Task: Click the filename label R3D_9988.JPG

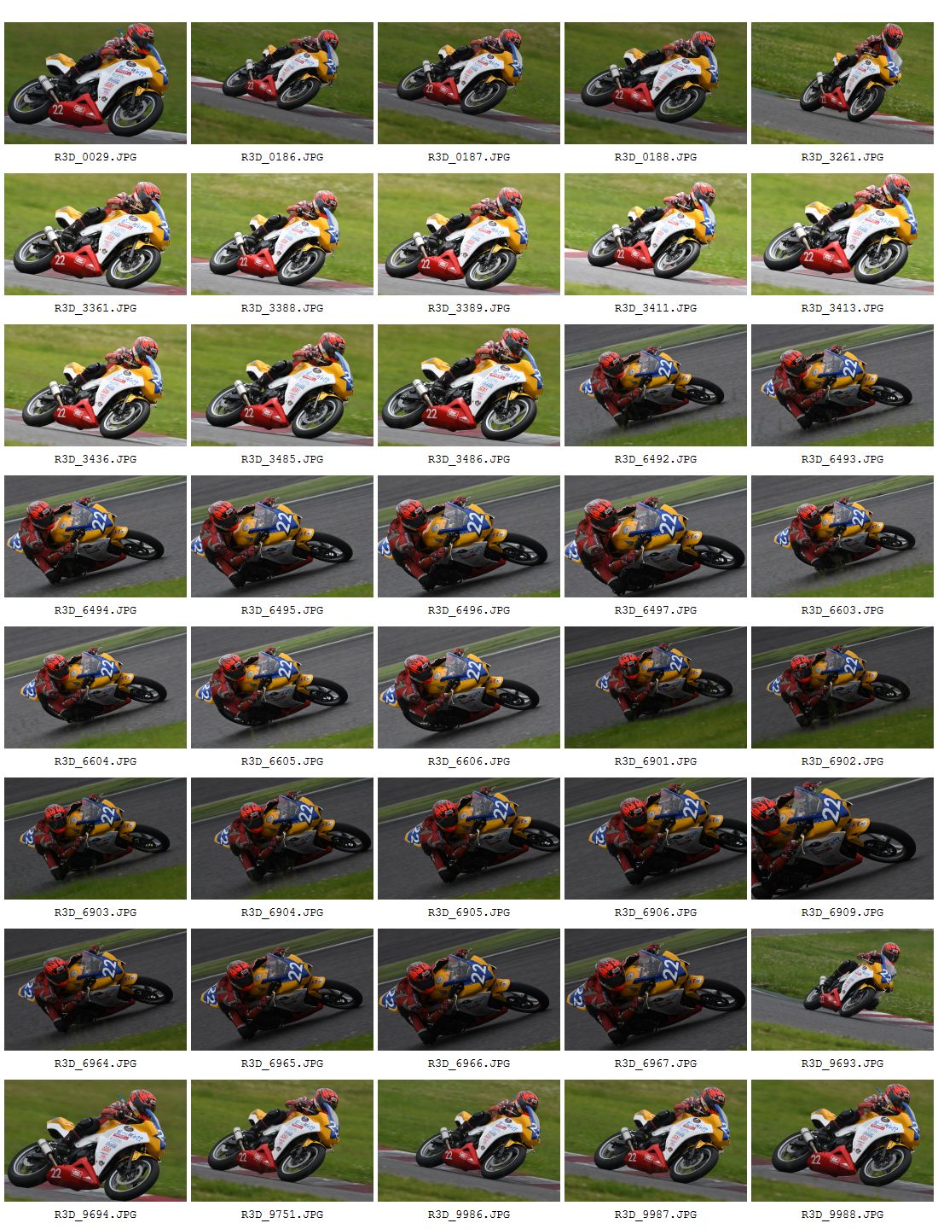Action: pyautogui.click(x=842, y=1214)
